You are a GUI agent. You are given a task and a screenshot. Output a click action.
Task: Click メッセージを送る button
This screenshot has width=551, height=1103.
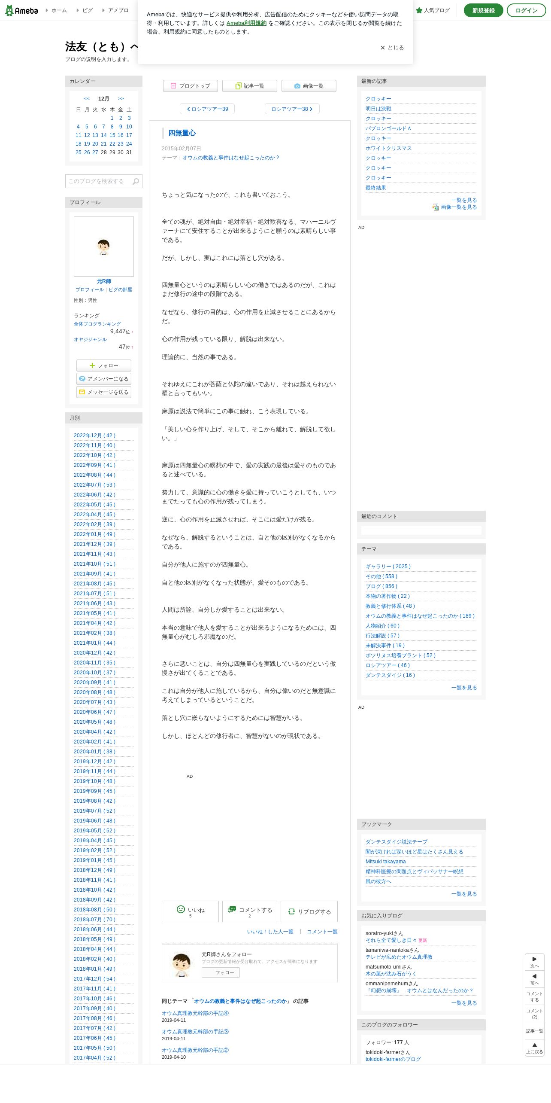coord(104,392)
